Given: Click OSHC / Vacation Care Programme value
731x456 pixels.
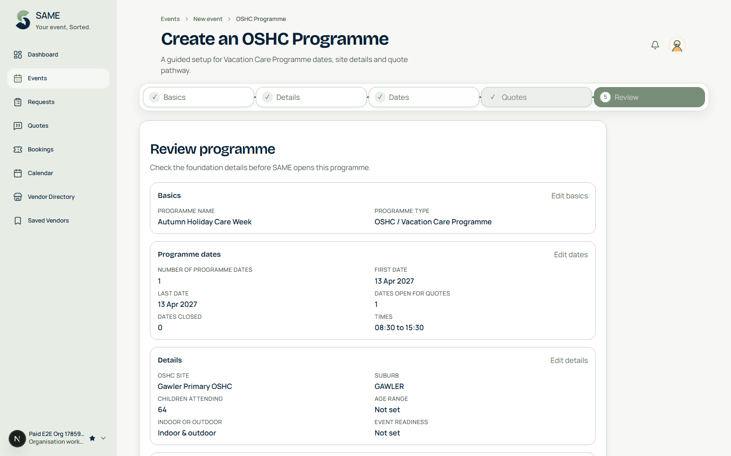Looking at the screenshot, I should point(433,222).
